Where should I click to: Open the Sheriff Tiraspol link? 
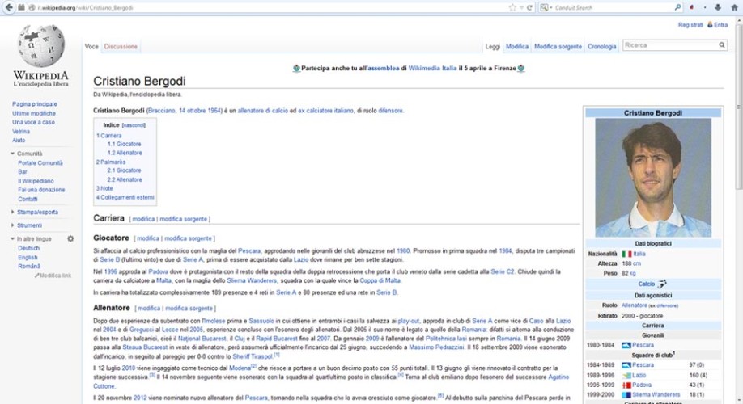tap(253, 356)
